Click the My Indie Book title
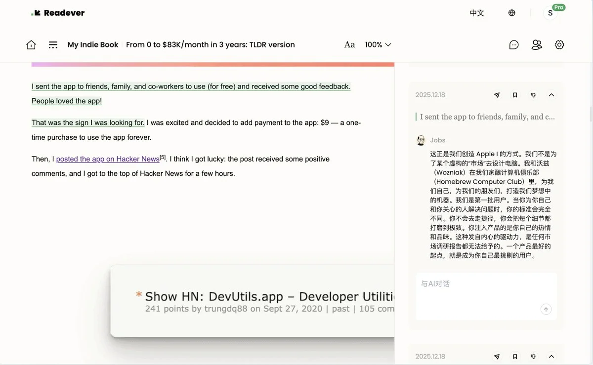 click(x=93, y=45)
